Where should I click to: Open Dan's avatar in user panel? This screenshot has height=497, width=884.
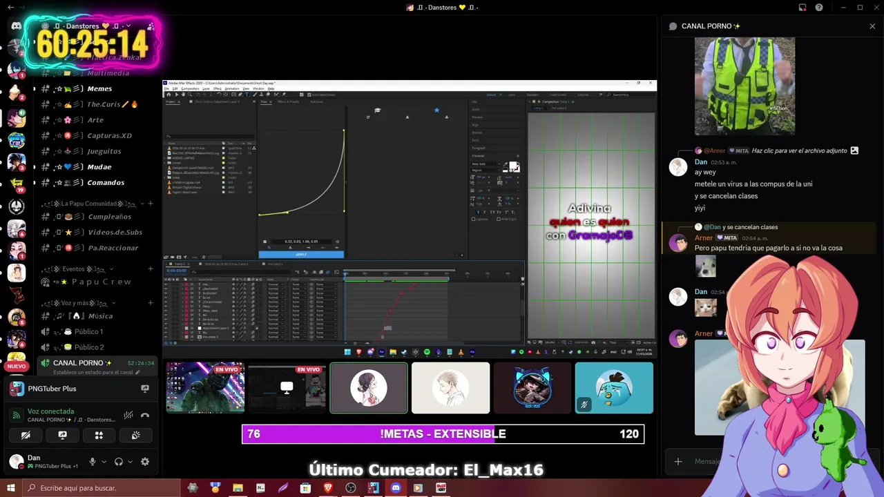(17, 461)
